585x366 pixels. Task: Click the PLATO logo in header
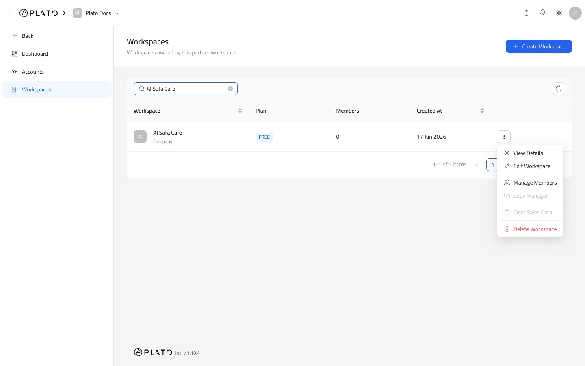point(39,13)
